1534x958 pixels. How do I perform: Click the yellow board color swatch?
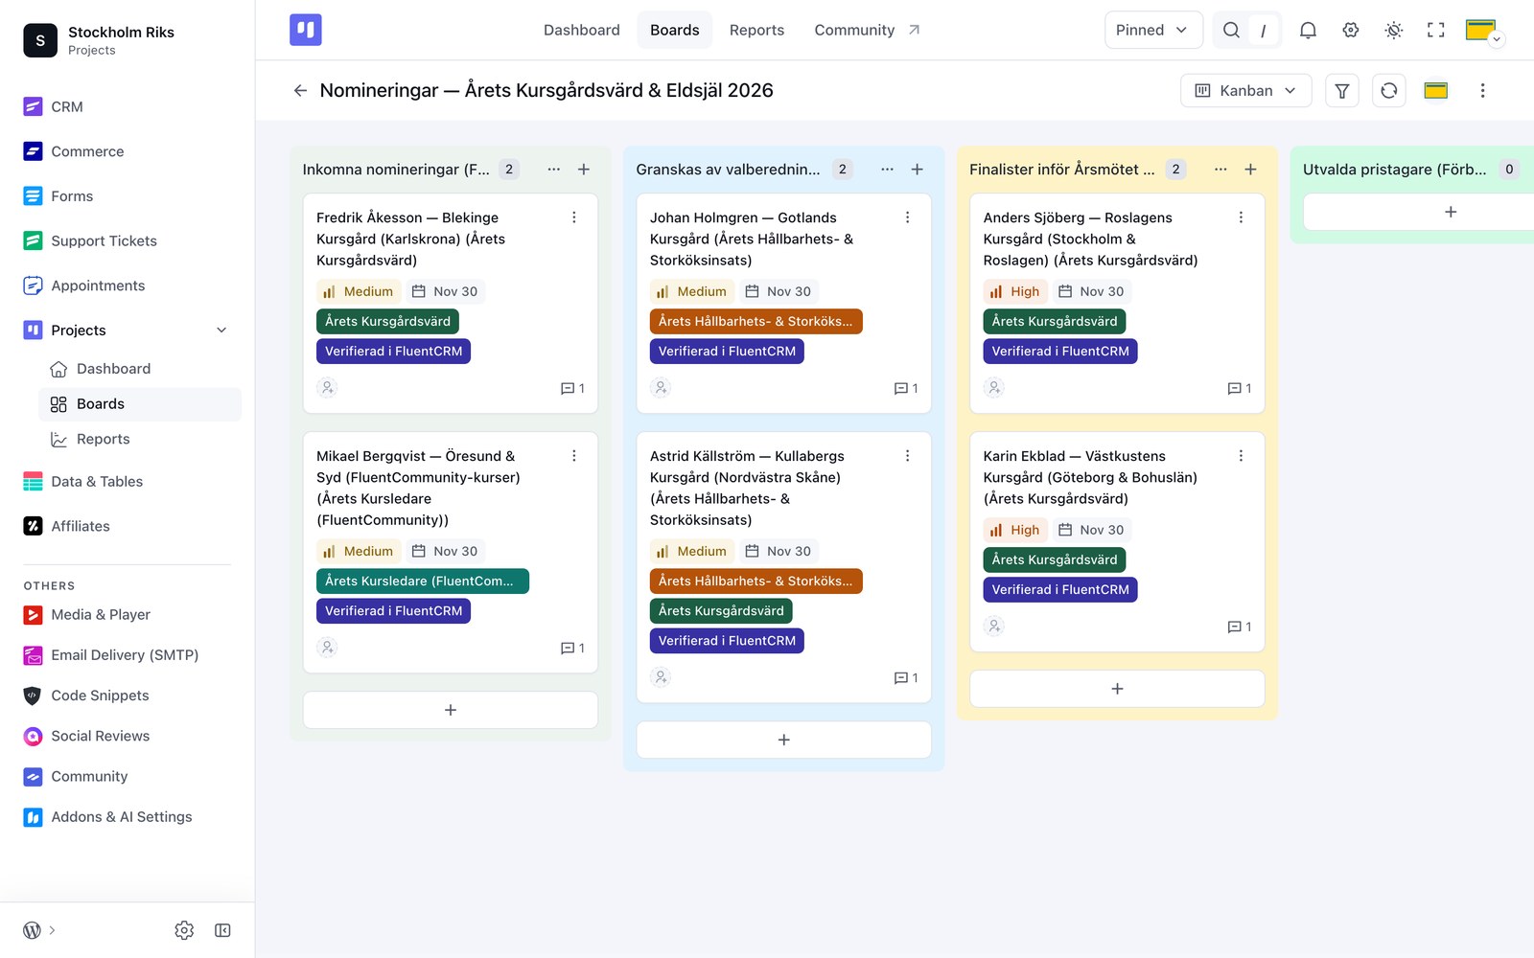click(x=1435, y=91)
